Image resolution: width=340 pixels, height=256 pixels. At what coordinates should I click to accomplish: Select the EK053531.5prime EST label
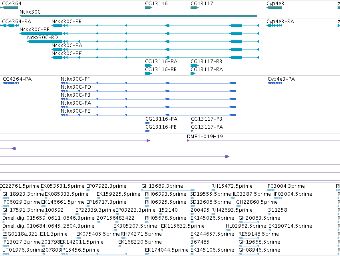pos(62,186)
